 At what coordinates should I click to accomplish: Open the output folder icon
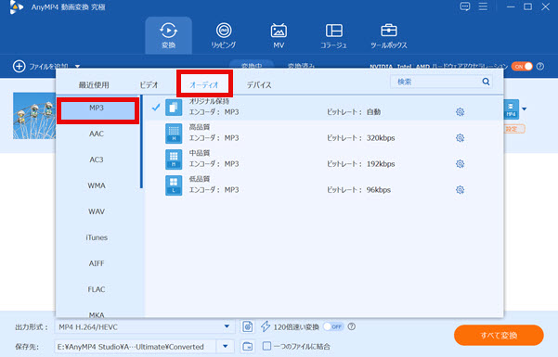[x=247, y=346]
